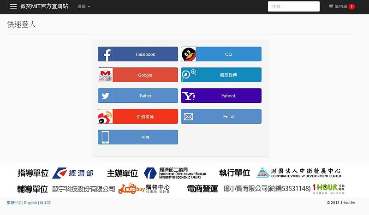This screenshot has width=369, height=215.
Task: Focus the search input field
Action: click(x=294, y=6)
